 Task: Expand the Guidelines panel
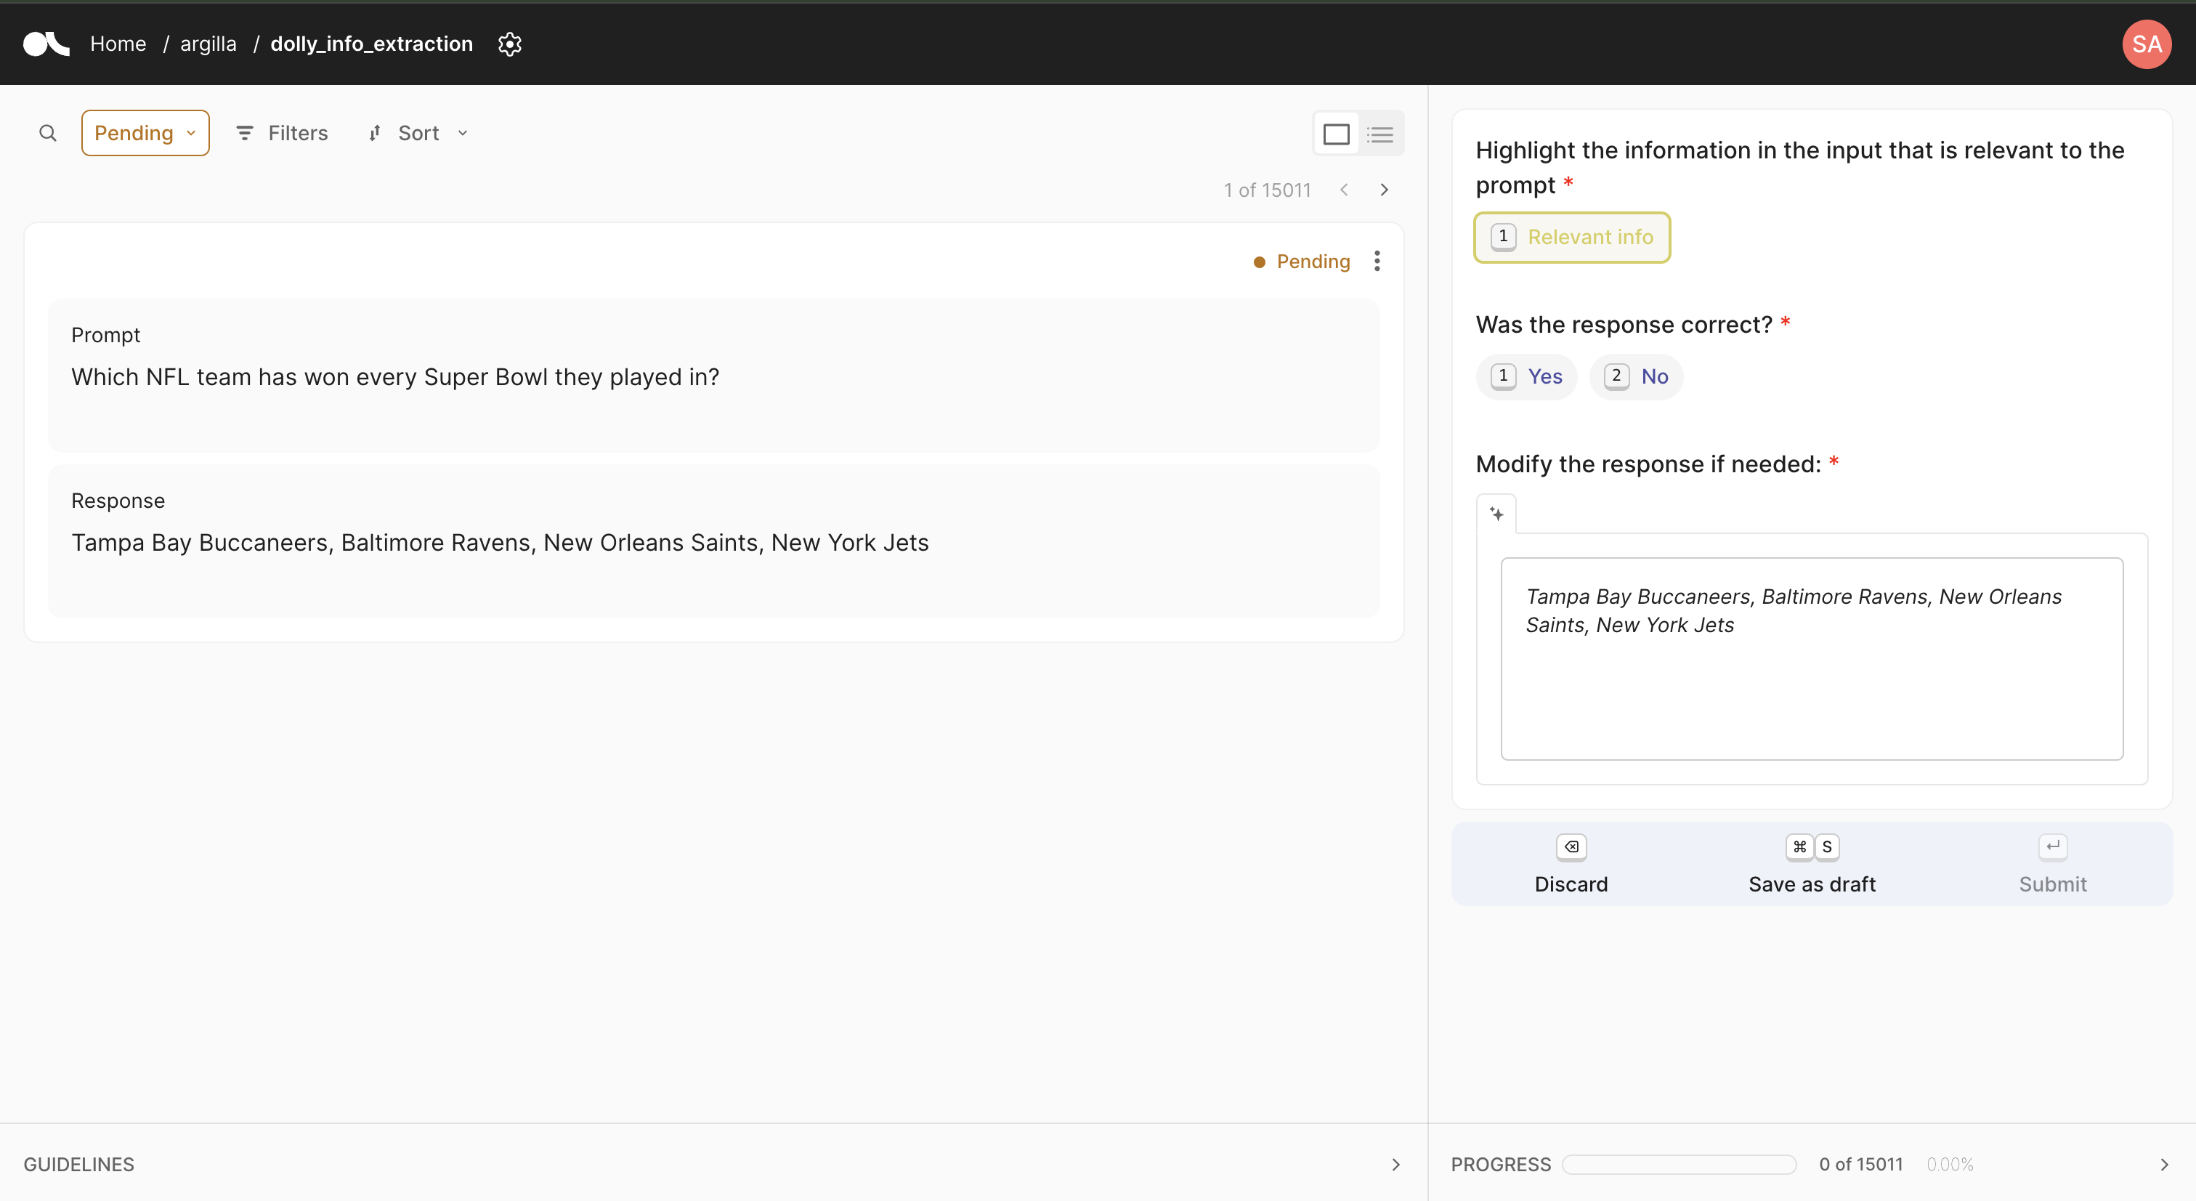(1395, 1165)
